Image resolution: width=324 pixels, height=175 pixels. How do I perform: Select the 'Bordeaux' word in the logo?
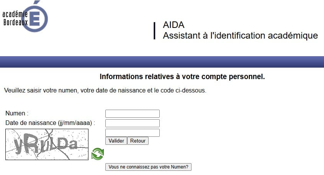coord(15,22)
